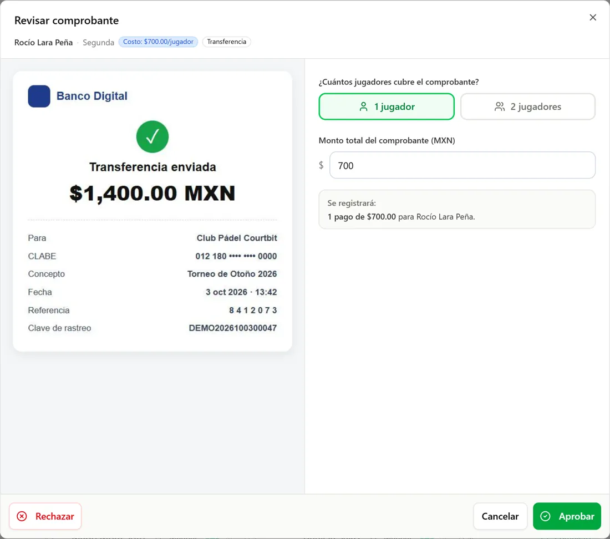The image size is (610, 539).
Task: Click the Transferencia enviada heading
Action: 152,167
